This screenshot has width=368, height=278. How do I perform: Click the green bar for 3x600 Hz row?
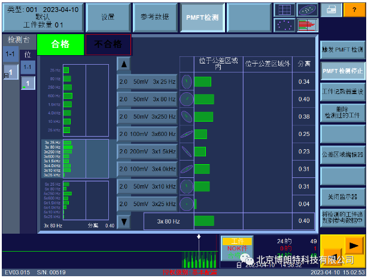pos(200,134)
